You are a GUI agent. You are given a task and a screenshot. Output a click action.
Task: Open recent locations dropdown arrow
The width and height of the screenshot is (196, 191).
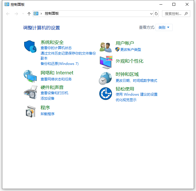(x=23, y=13)
